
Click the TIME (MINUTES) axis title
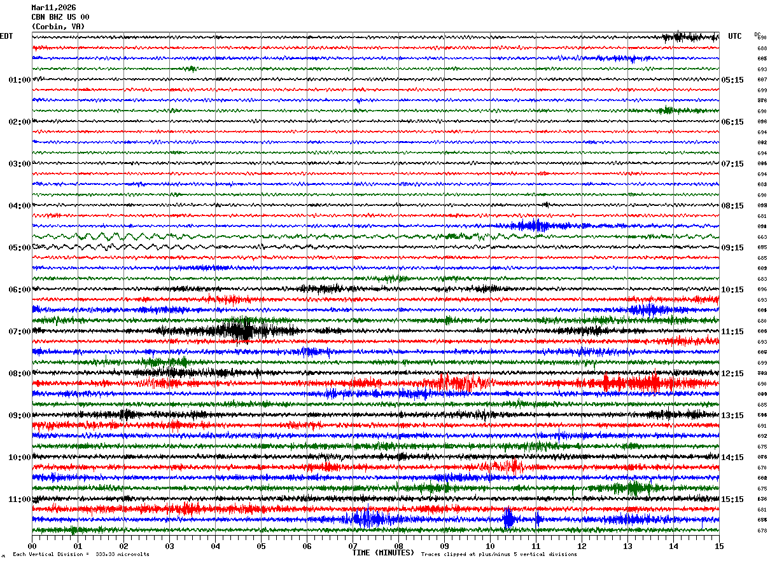coord(383,553)
